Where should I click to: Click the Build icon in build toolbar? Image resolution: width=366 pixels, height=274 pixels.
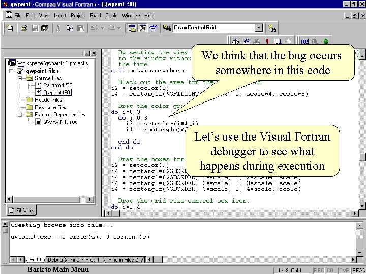[246, 42]
